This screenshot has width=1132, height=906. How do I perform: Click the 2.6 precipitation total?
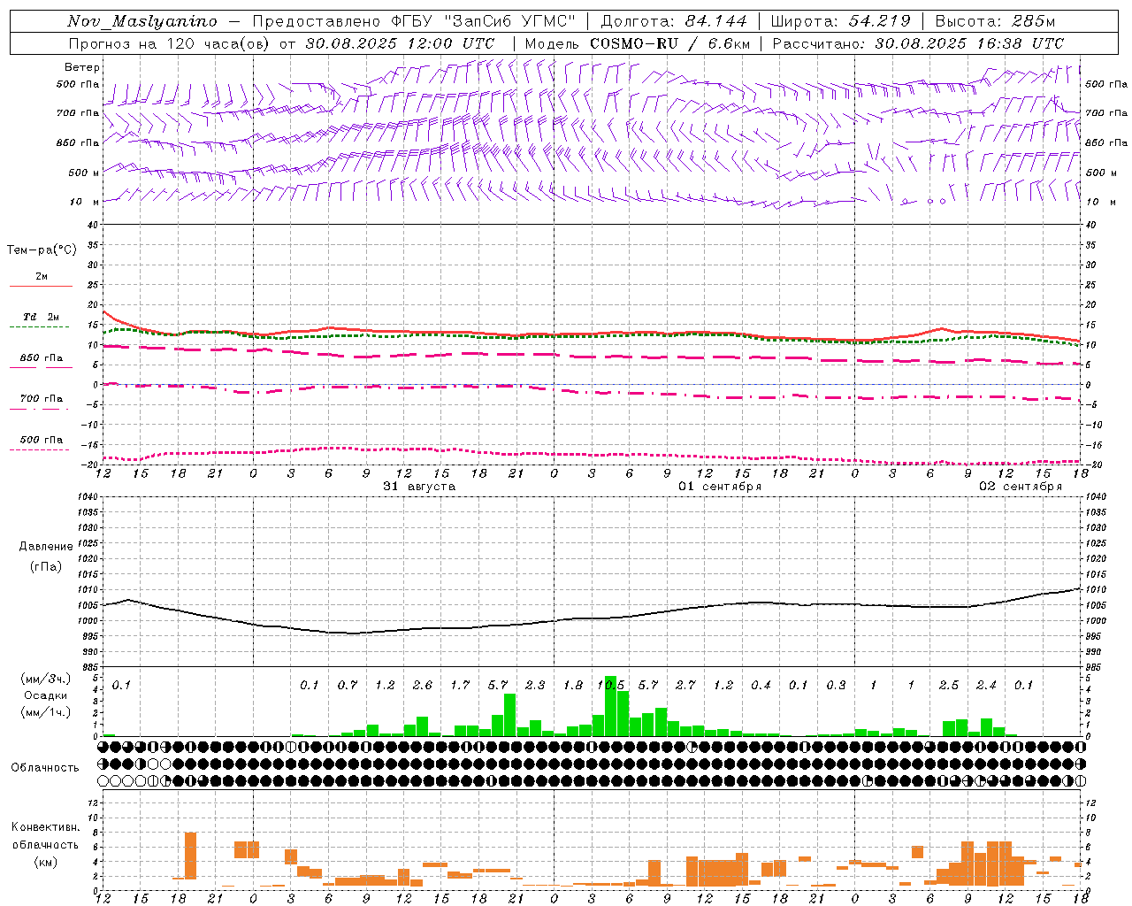tap(423, 686)
